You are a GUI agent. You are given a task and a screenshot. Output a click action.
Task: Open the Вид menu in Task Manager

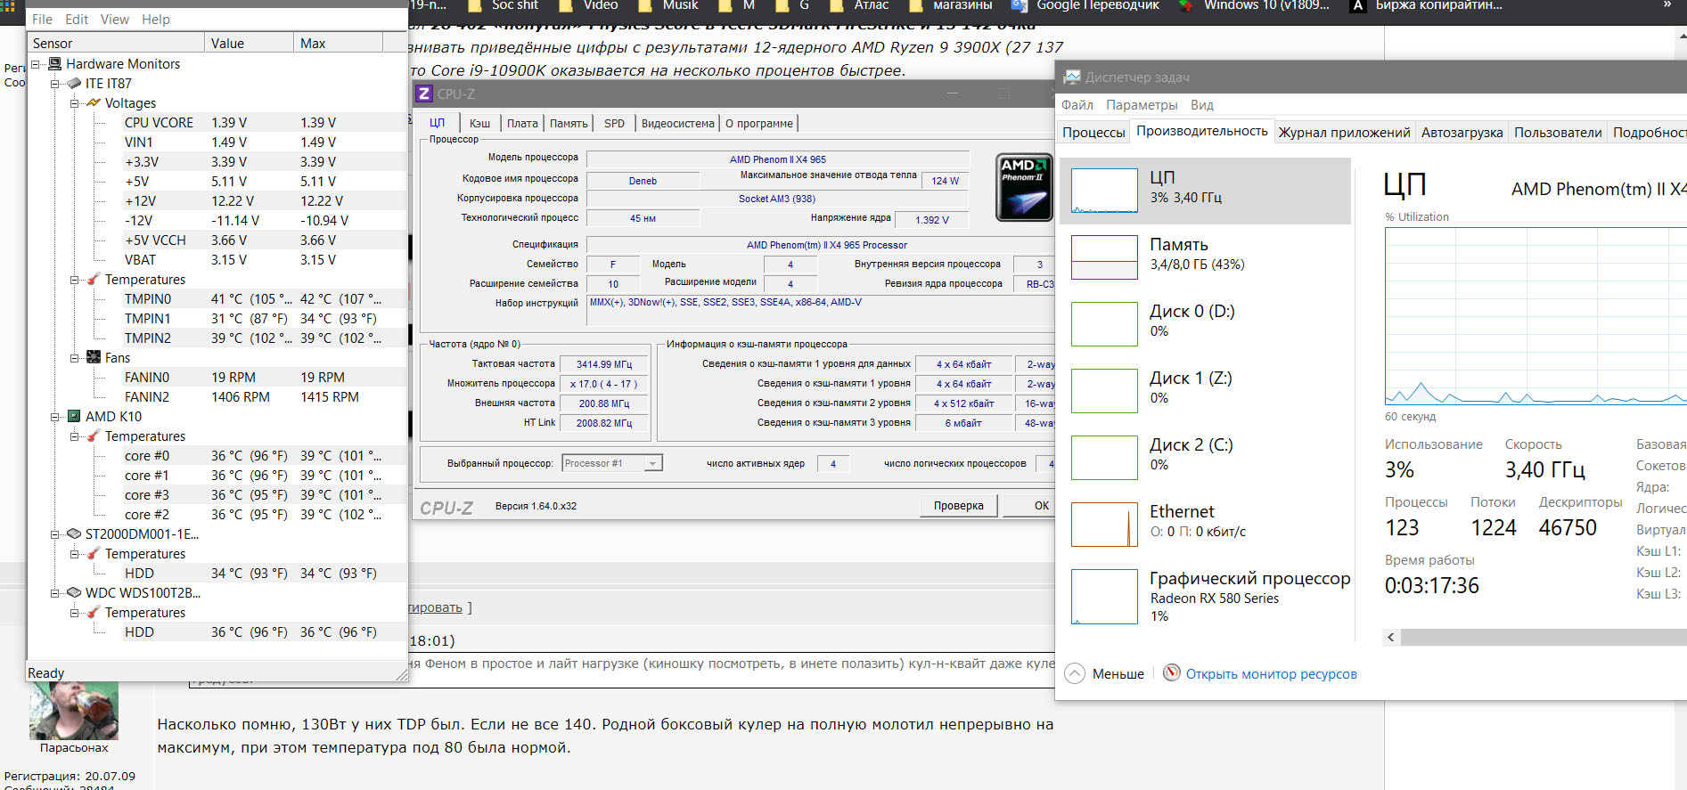coord(1202,105)
